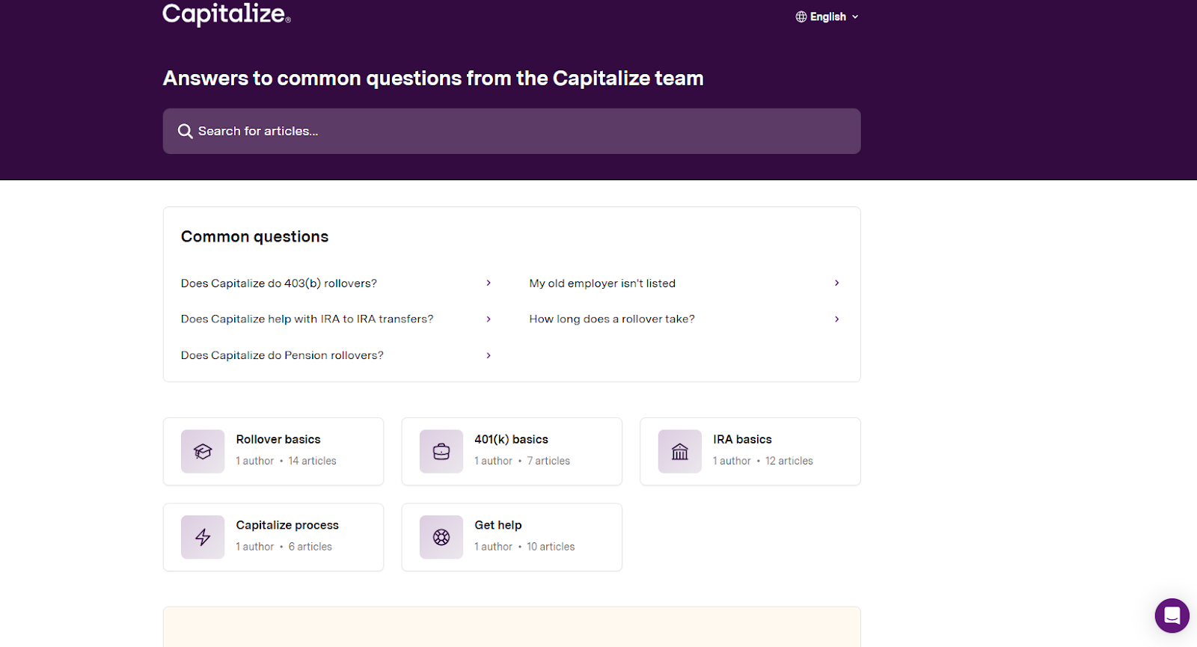Click chevron beside IRA to IRA transfers

pos(489,319)
